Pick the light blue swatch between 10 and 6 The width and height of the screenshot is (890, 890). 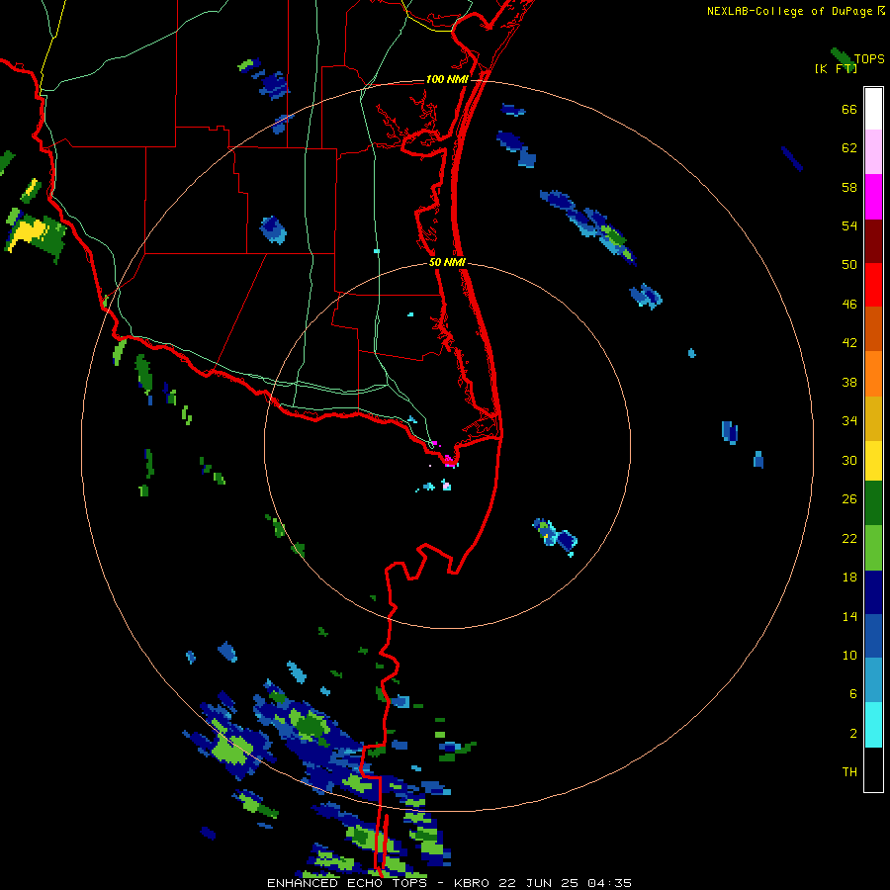pos(873,680)
